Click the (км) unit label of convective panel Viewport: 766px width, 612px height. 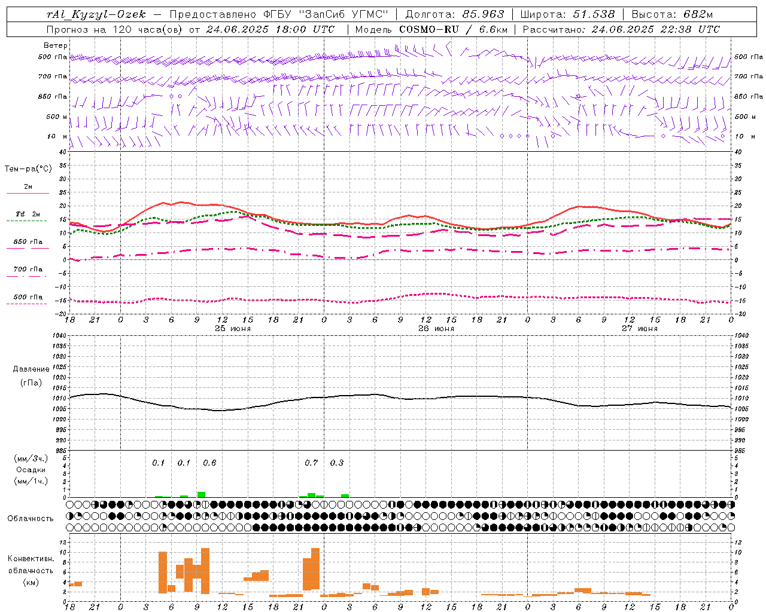[31, 582]
